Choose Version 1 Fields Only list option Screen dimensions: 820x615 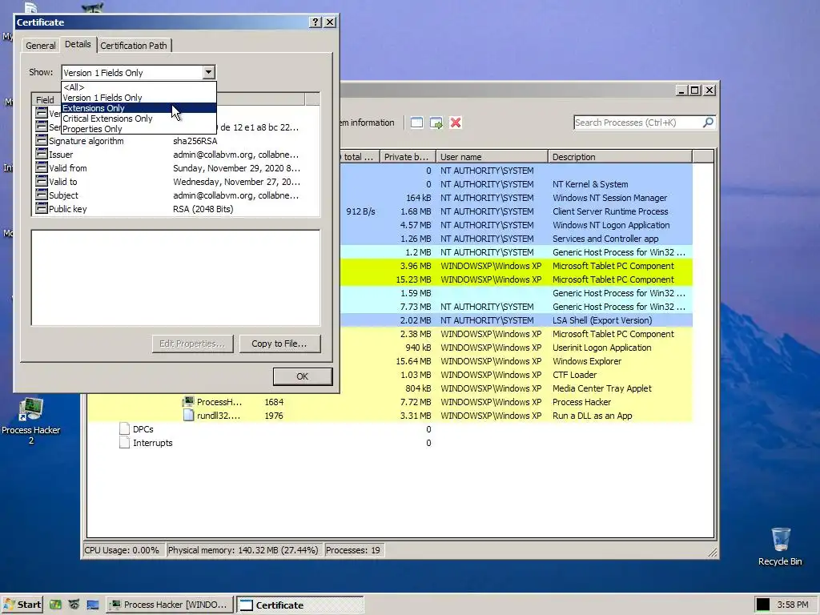[139, 98]
